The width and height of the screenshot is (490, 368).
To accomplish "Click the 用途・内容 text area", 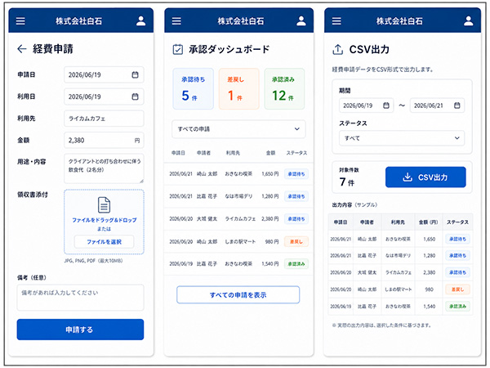I will pyautogui.click(x=104, y=168).
